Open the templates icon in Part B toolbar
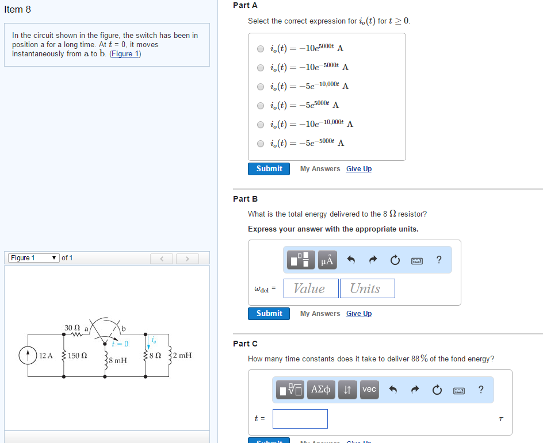This screenshot has width=543, height=443. (x=301, y=260)
